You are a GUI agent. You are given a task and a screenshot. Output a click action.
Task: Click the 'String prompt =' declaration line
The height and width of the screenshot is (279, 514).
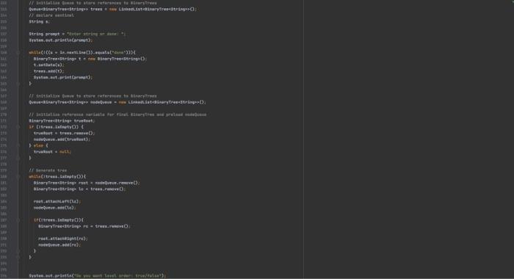(77, 34)
